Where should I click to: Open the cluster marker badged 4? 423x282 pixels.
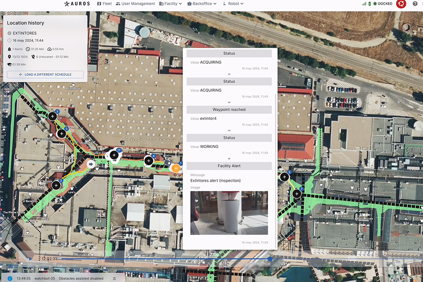click(149, 161)
